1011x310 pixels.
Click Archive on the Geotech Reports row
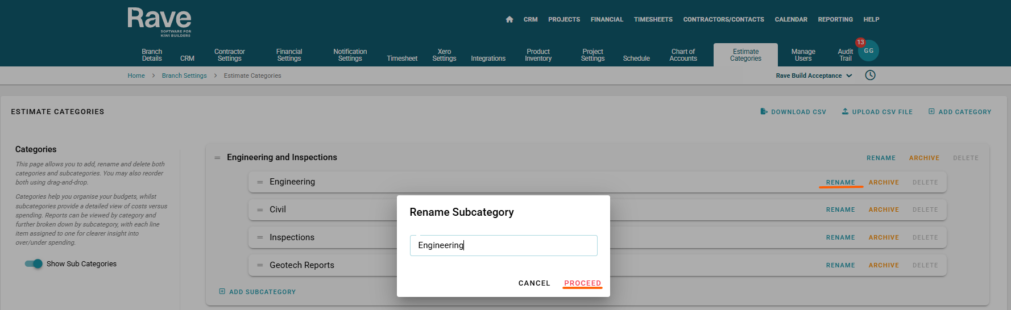tap(884, 265)
